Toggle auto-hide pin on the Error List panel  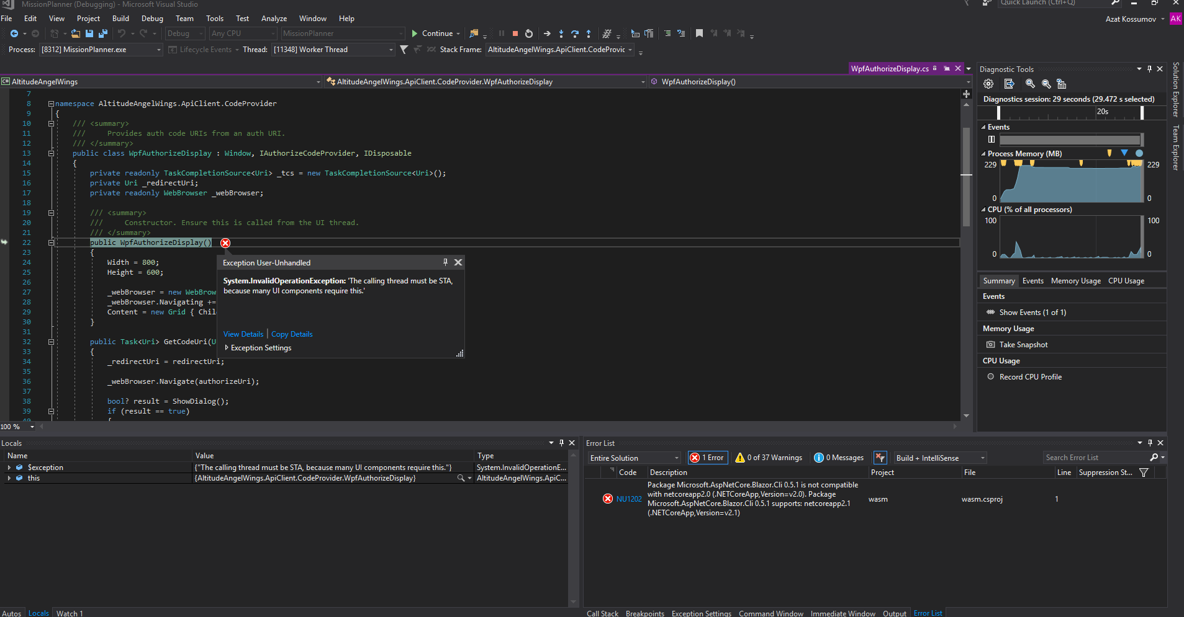pos(1150,443)
